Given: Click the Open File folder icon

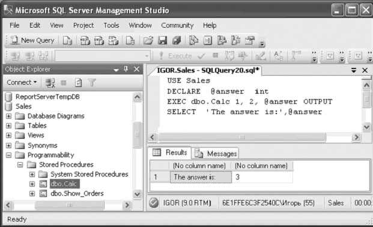Looking at the screenshot, I should click(148, 40).
